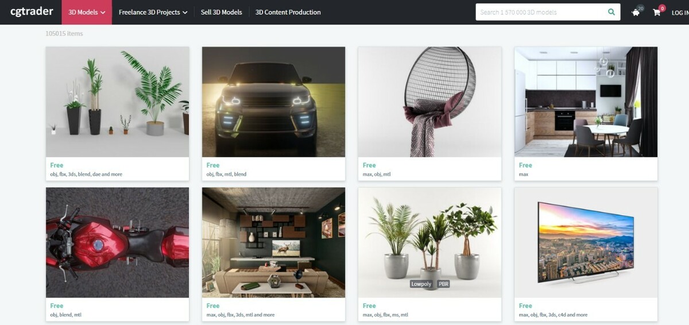Open the SUV car model thumbnail
Image resolution: width=689 pixels, height=325 pixels.
(x=273, y=102)
